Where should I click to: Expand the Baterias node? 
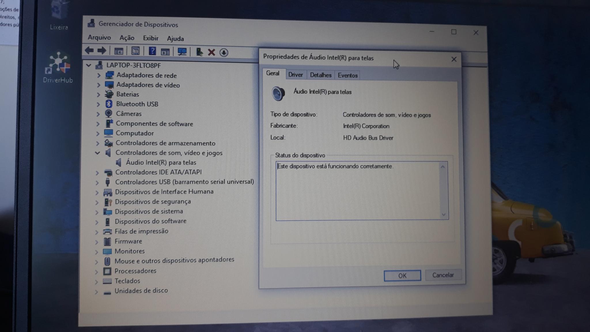point(99,95)
